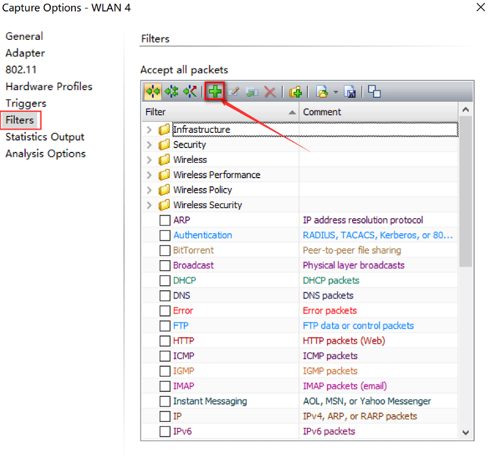The height and width of the screenshot is (458, 490).
Task: Expand the Infrastructure filter group
Action: pyautogui.click(x=149, y=129)
